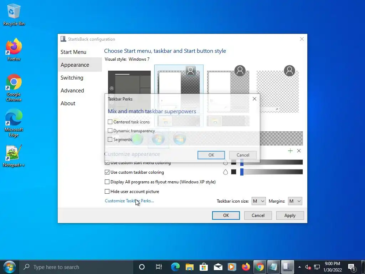Cancel the Taskbar Perks dialog
Image resolution: width=365 pixels, height=274 pixels.
(243, 155)
